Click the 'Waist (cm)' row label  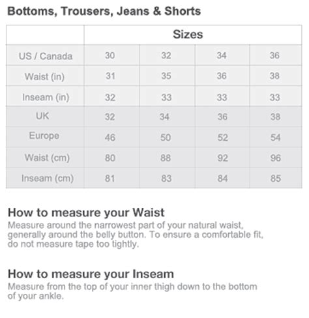coord(47,158)
